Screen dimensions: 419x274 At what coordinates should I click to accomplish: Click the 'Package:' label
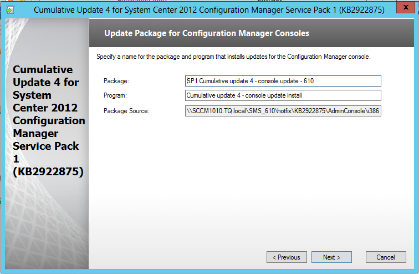pos(116,82)
